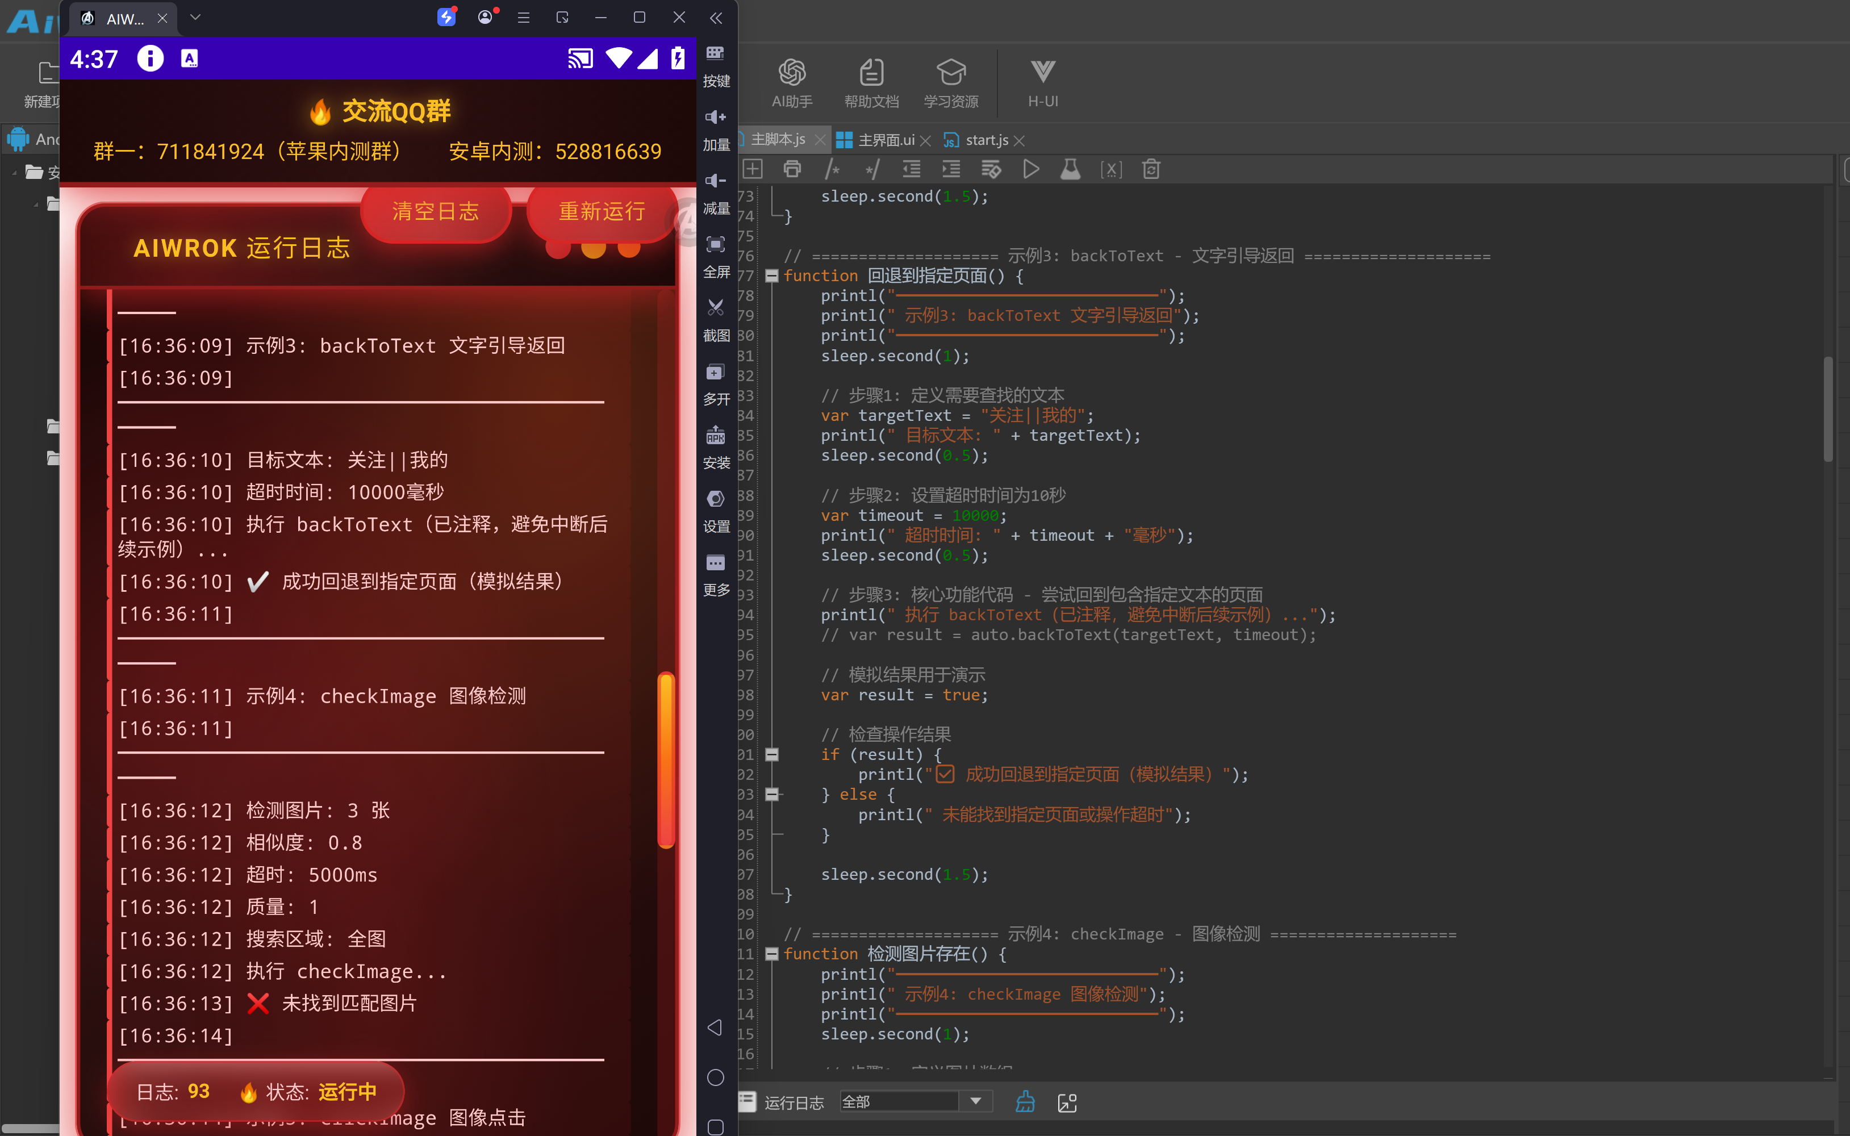
Task: Click the uncomment */ toolbar icon
Action: point(872,169)
